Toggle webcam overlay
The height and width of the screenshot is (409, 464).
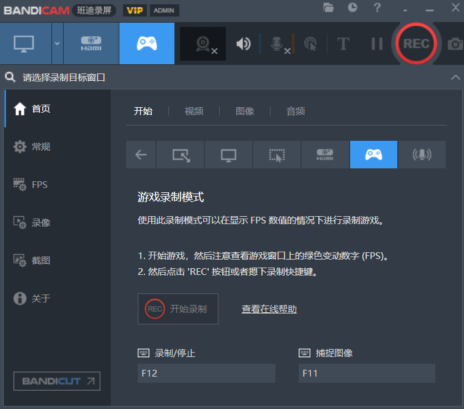click(203, 44)
